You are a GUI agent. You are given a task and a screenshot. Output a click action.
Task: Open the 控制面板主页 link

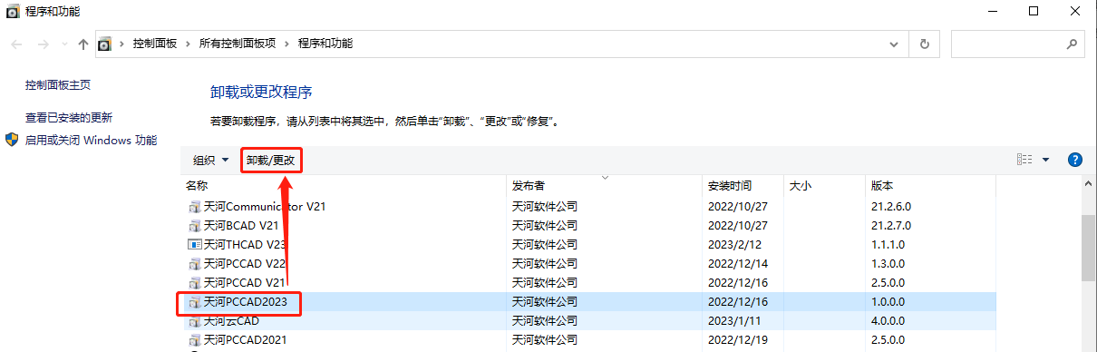(x=58, y=84)
